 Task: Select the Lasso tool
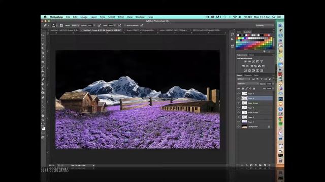(x=43, y=44)
